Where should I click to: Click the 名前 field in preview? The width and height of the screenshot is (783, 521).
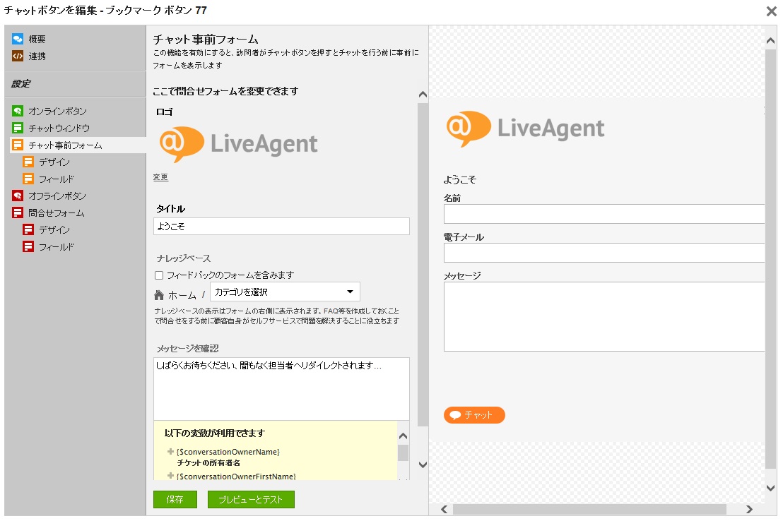[604, 214]
